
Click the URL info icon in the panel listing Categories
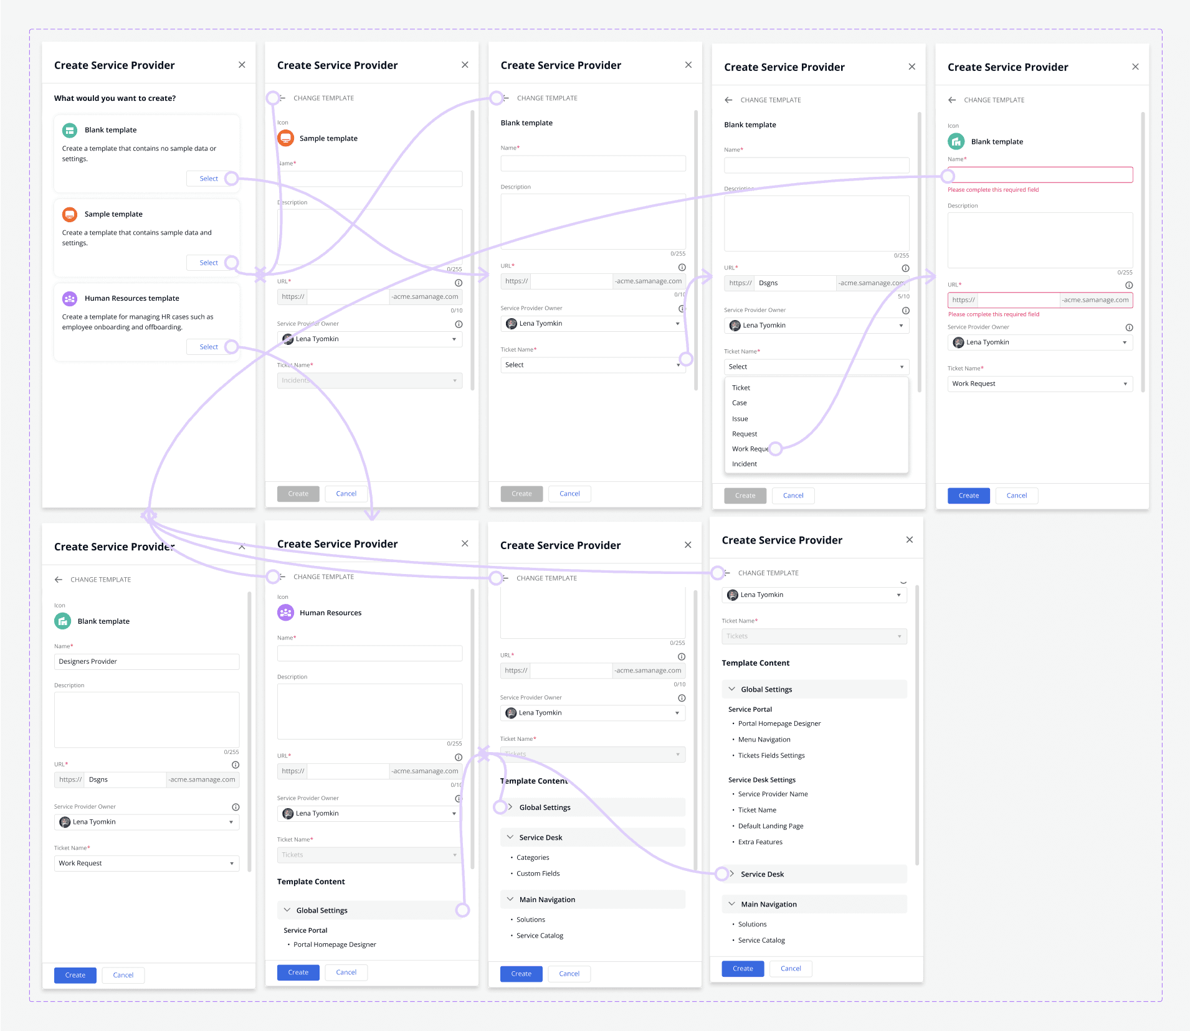(682, 657)
